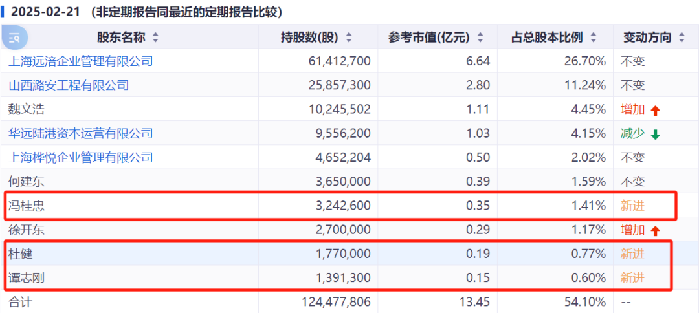Click market value 1.03
This screenshot has height=313, width=699.
pyautogui.click(x=479, y=133)
